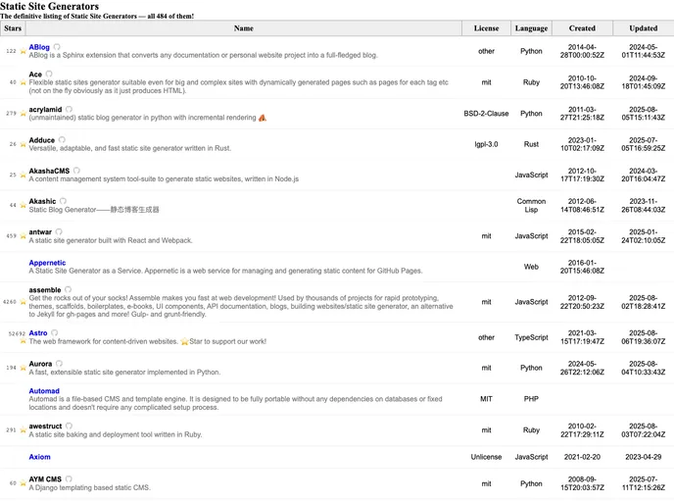Click the 'all 484 of them' subtitle
The image size is (674, 502).
(170, 17)
